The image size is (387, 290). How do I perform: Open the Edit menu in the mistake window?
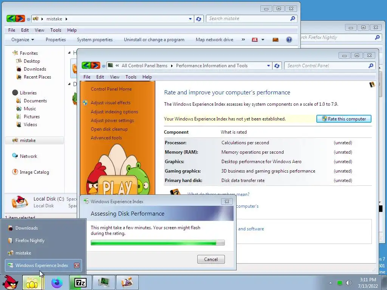(x=25, y=30)
